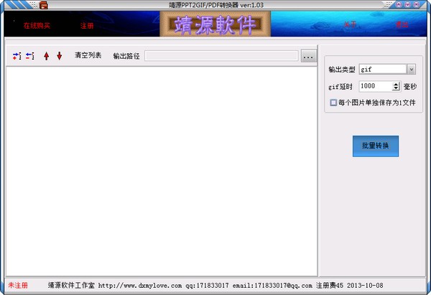Move selected file up with red arrow
Viewport: 431px width, 295px height.
46,56
